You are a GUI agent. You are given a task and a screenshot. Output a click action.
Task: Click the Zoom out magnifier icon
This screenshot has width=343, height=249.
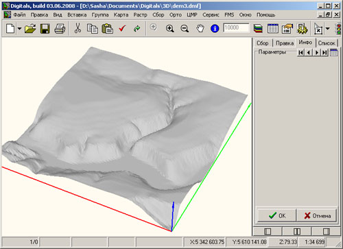click(185, 29)
